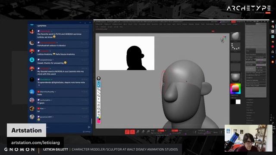Click the pink color swatch in annotation toolbar
Viewport: 276px width, 155px height.
pyautogui.click(x=99, y=121)
